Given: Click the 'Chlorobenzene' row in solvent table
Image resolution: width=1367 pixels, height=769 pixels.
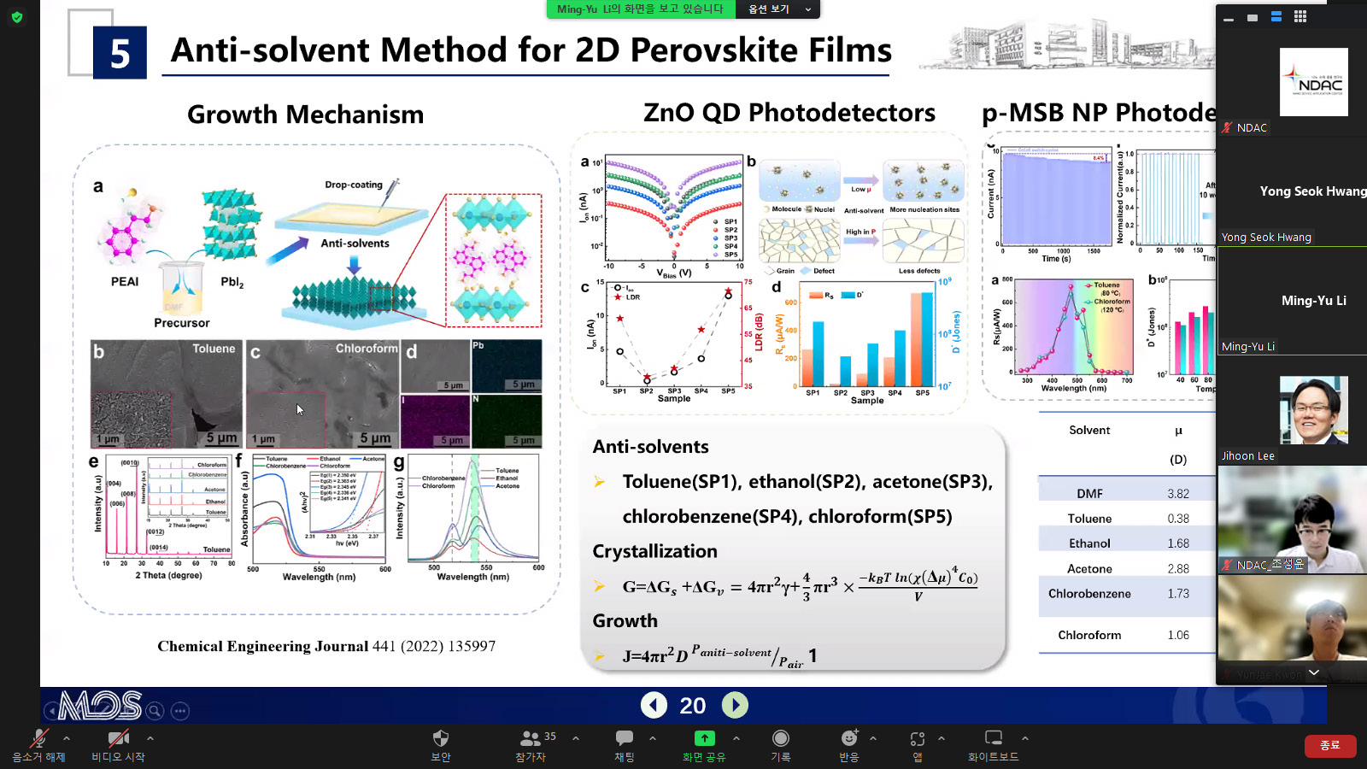Looking at the screenshot, I should click(x=1126, y=594).
